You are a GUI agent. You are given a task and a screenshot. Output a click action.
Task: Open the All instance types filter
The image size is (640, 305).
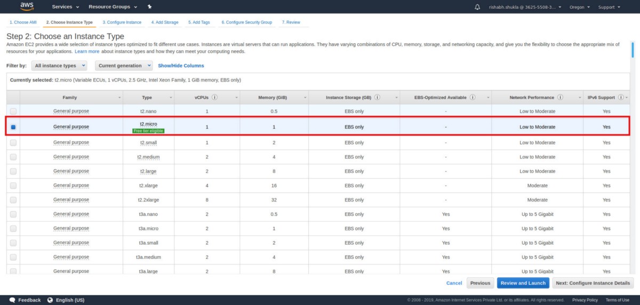coord(59,66)
